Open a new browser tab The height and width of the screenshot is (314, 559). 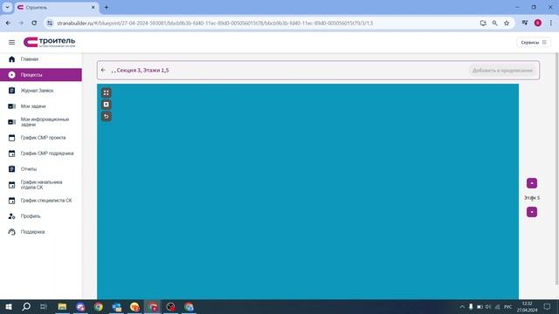[107, 8]
